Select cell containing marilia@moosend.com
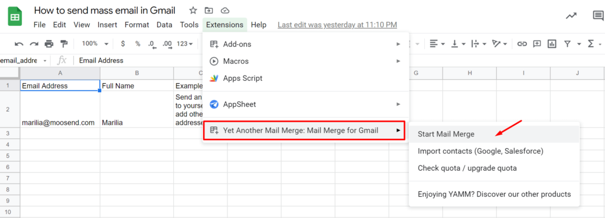 tap(60, 109)
